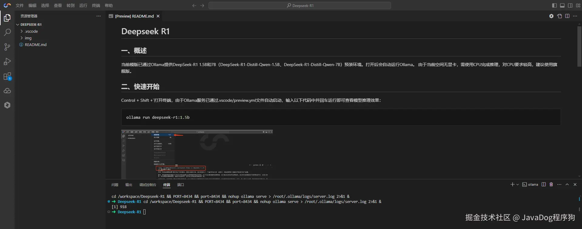Switch to the 端口 panel tab
Screen dimensions: 582x229
(181, 185)
